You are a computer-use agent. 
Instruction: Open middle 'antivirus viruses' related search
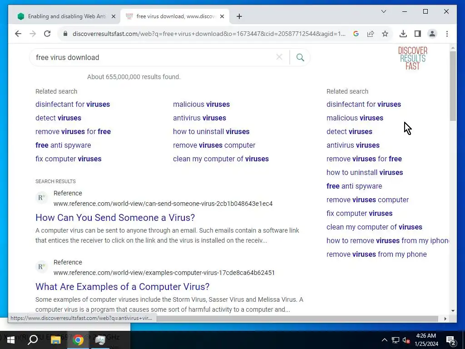pos(199,118)
